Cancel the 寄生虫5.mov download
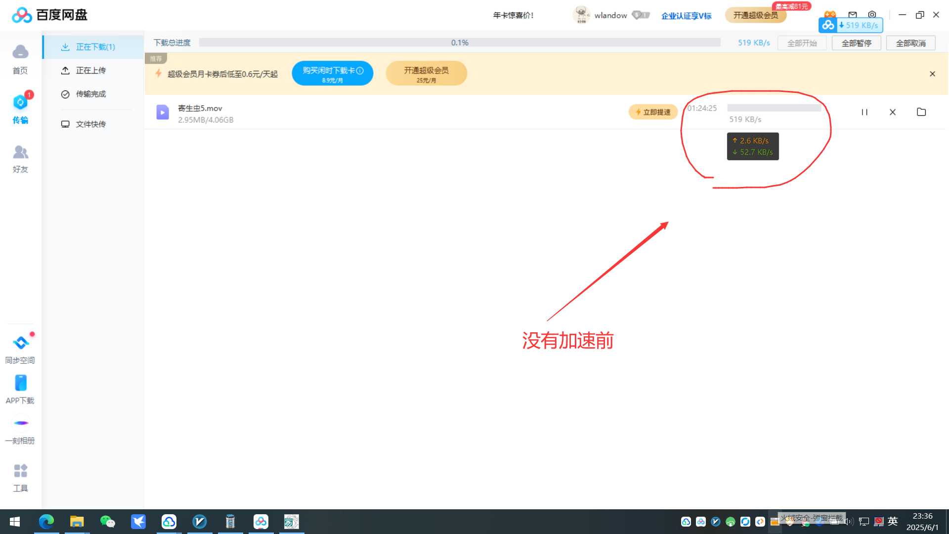The width and height of the screenshot is (949, 534). 893,112
